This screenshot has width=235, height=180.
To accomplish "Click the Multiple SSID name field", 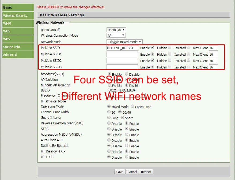I will point(122,48).
